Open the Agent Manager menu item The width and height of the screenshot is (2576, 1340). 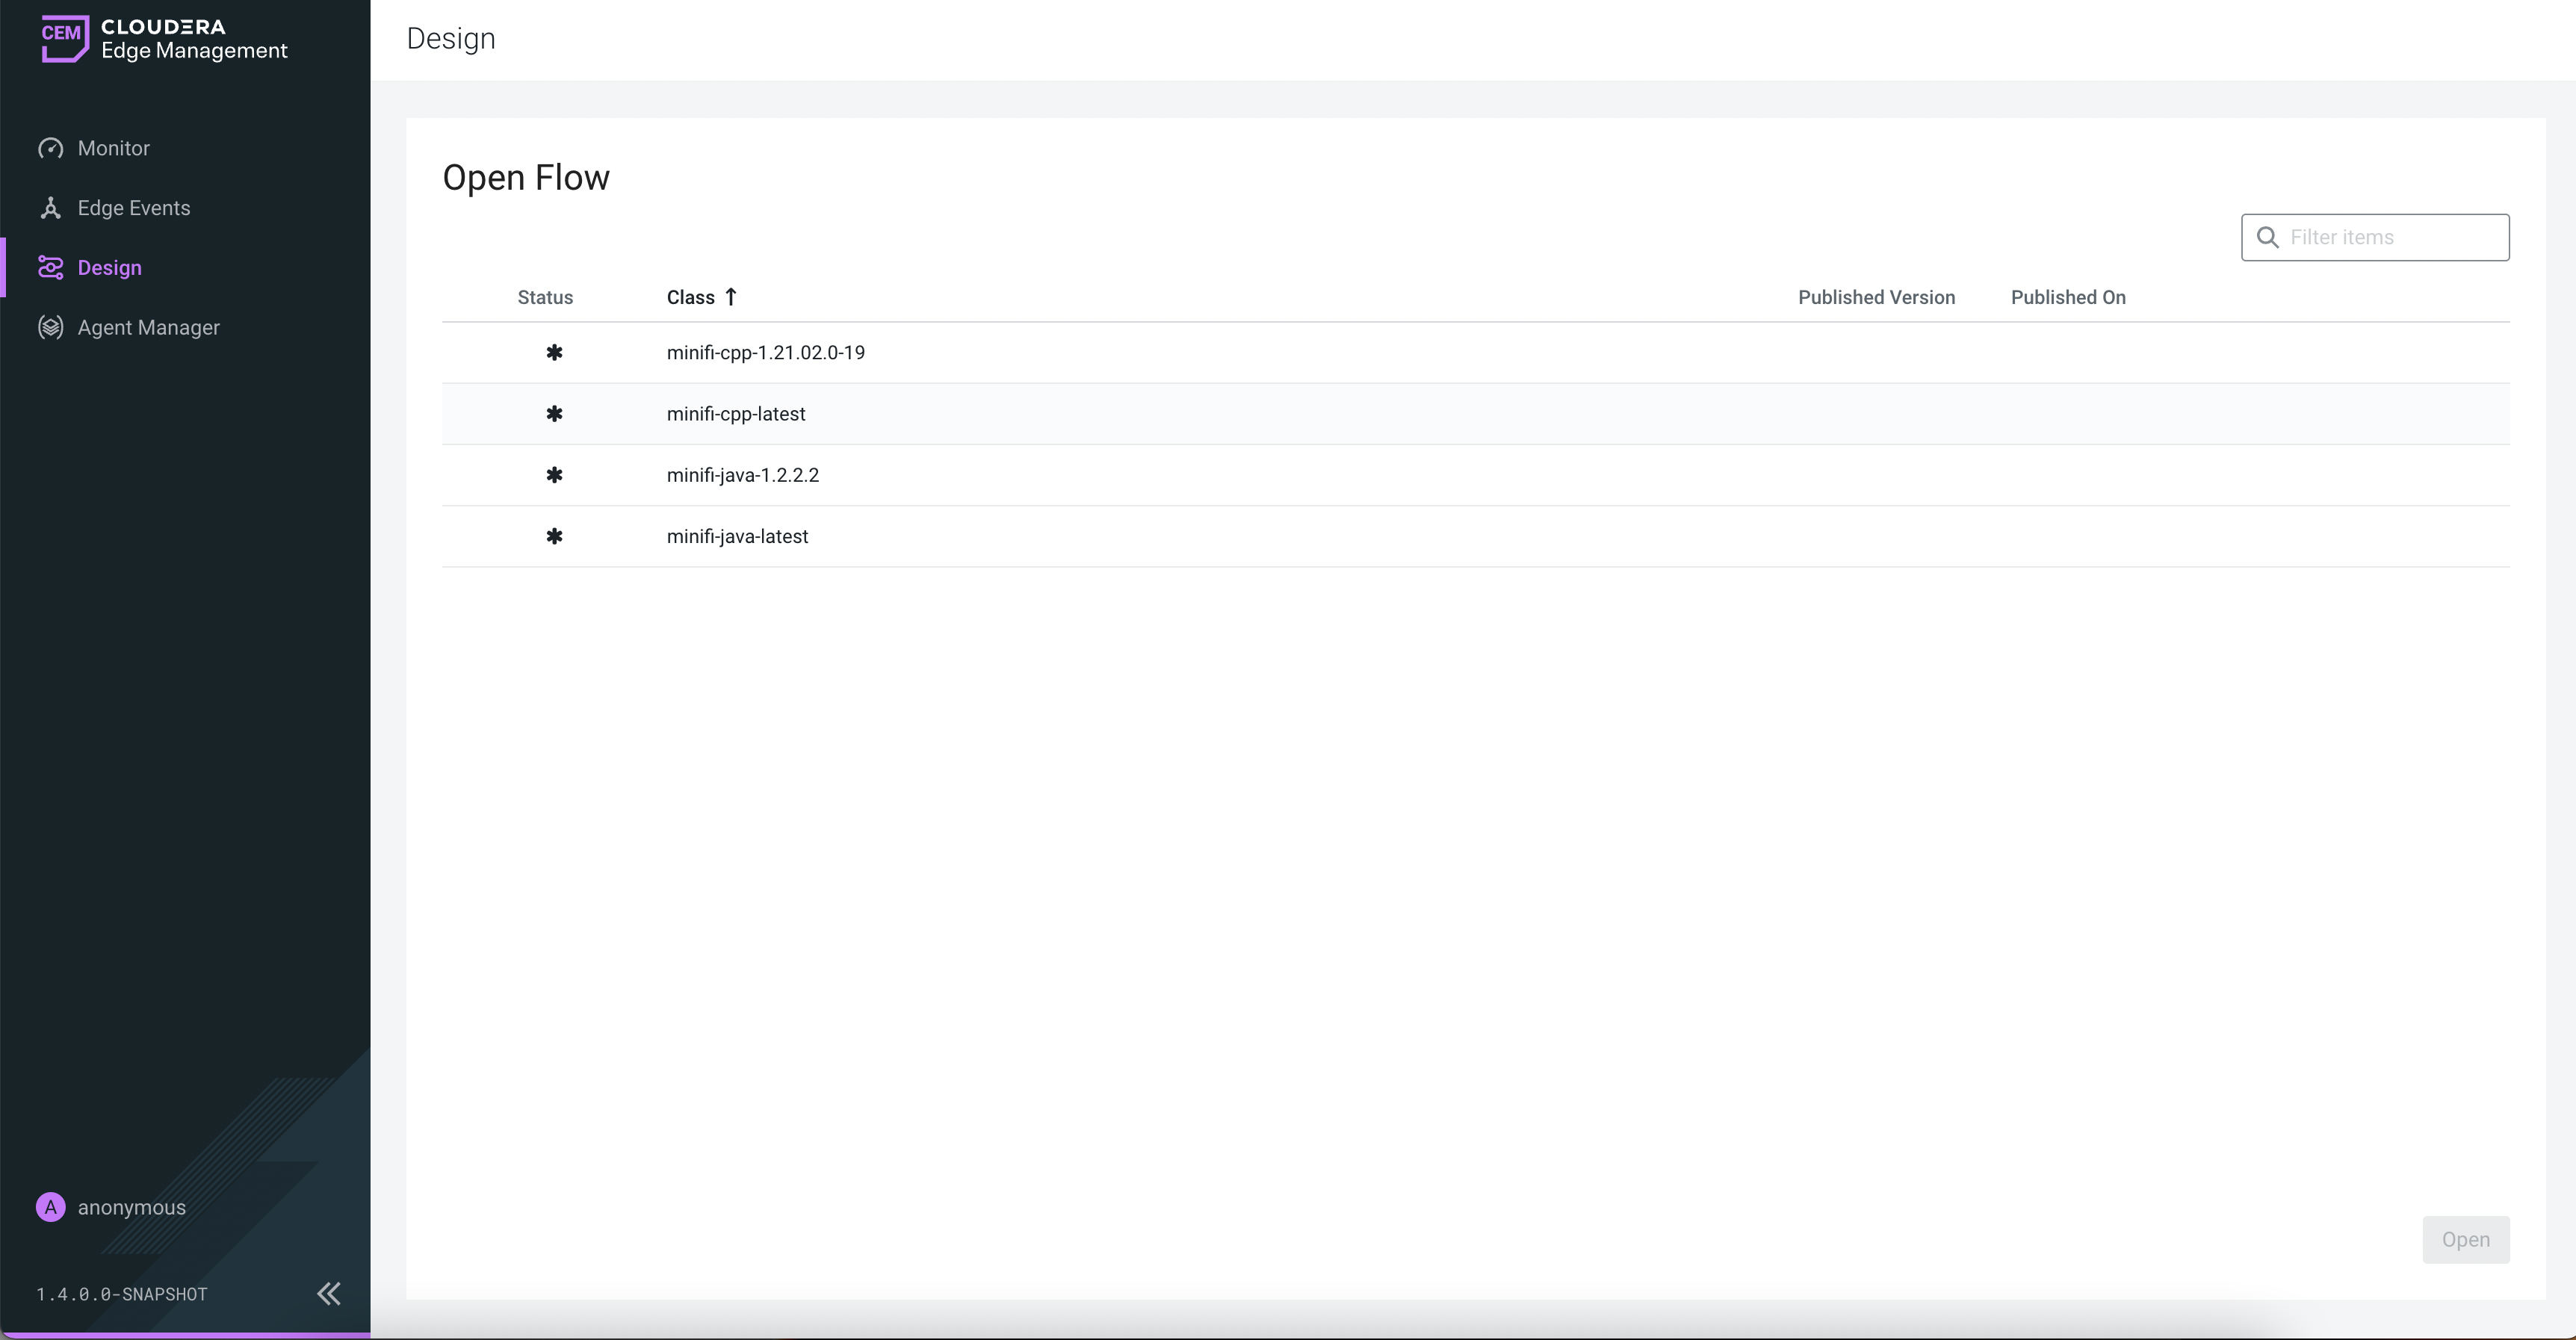148,327
